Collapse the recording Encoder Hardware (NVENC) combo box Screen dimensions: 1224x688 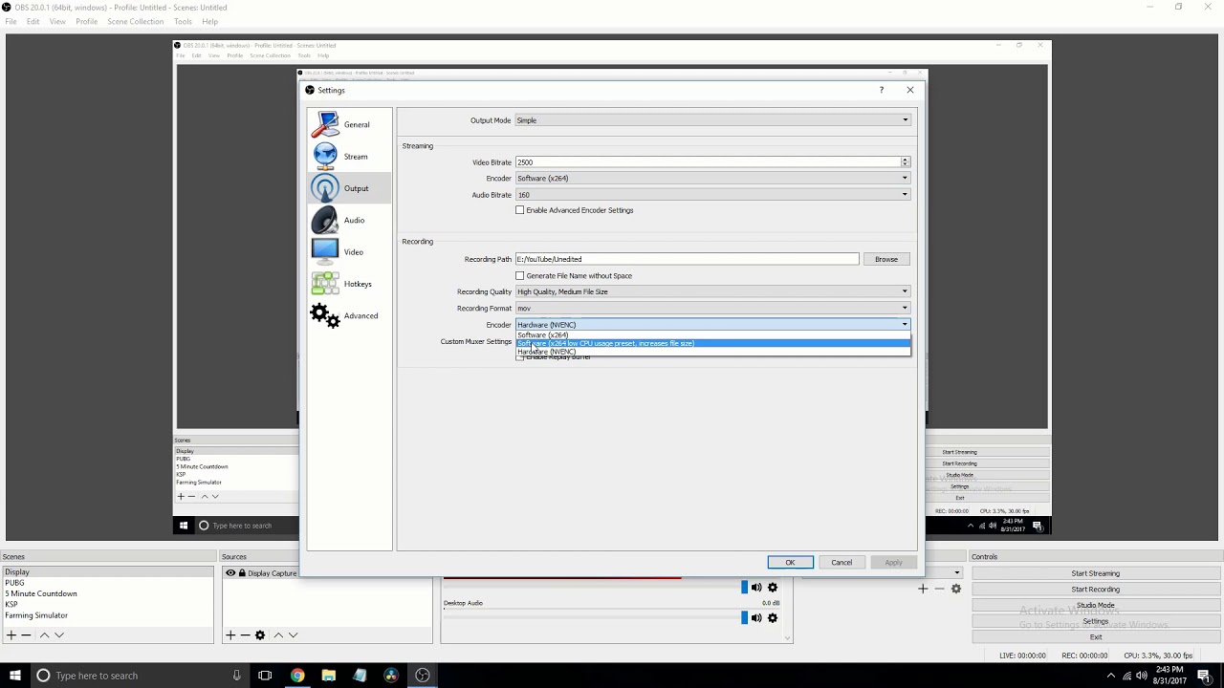point(712,325)
